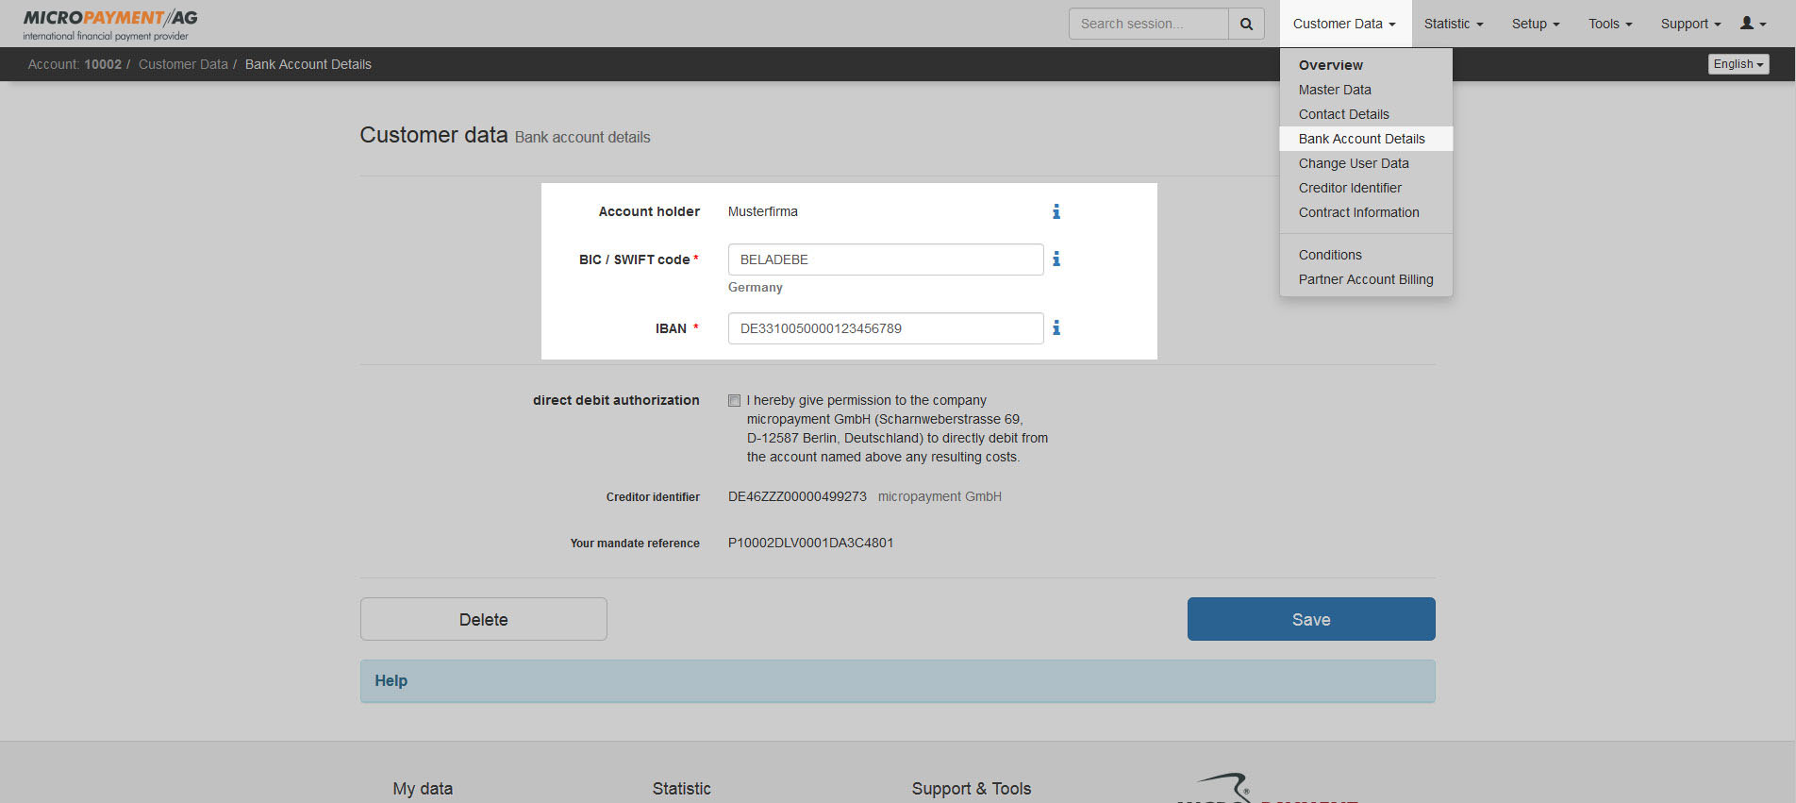Viewport: 1796px width, 803px height.
Task: Open the user profile icon menu
Action: [x=1753, y=24]
